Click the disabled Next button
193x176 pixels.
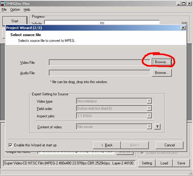(x=135, y=145)
